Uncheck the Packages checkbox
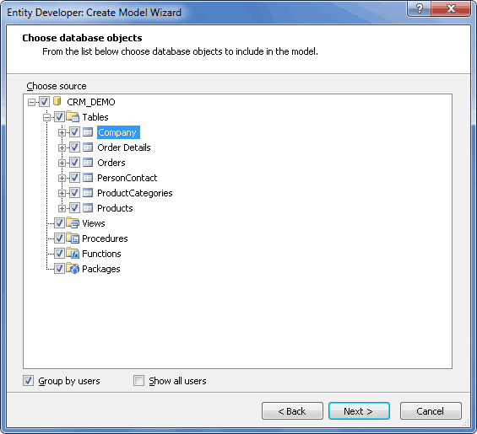 pyautogui.click(x=59, y=269)
